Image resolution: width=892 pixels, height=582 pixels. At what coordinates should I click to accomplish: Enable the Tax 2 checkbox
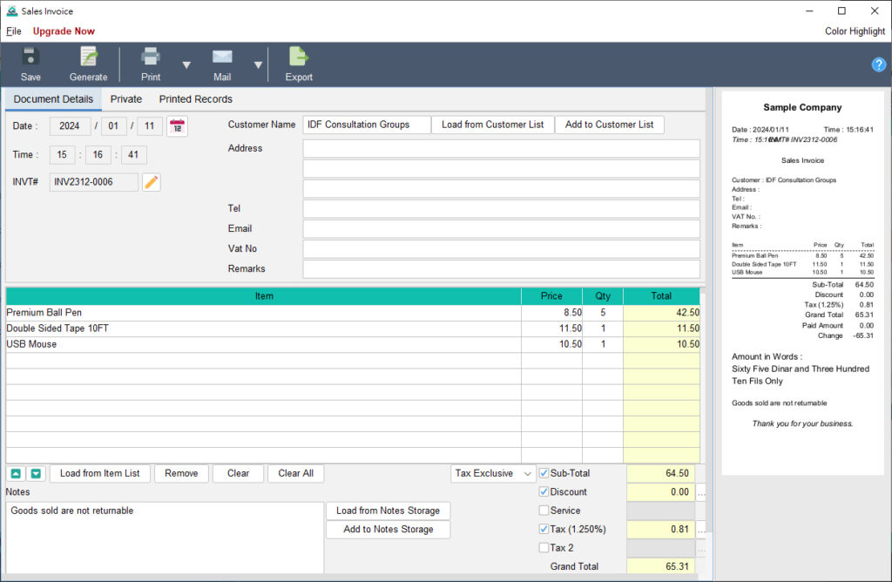(544, 548)
